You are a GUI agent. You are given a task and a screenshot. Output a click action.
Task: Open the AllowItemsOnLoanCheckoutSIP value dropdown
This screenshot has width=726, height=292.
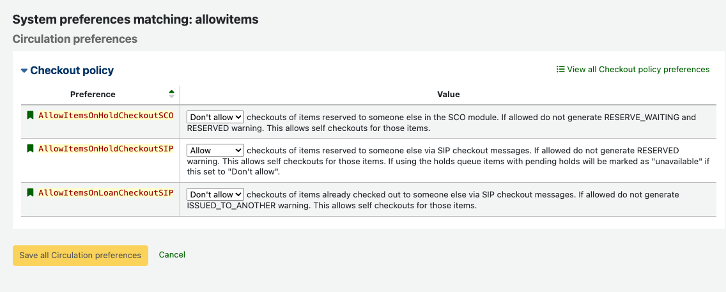pos(215,194)
